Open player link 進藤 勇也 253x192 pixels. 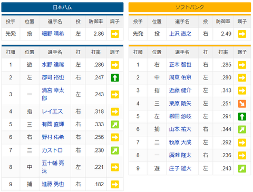[x=53, y=184]
